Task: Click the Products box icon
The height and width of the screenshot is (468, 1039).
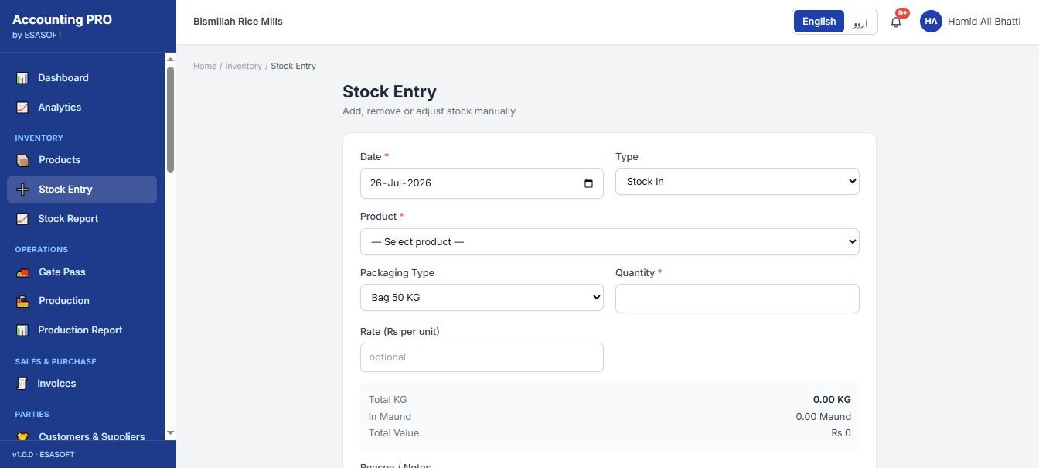Action: coord(22,160)
